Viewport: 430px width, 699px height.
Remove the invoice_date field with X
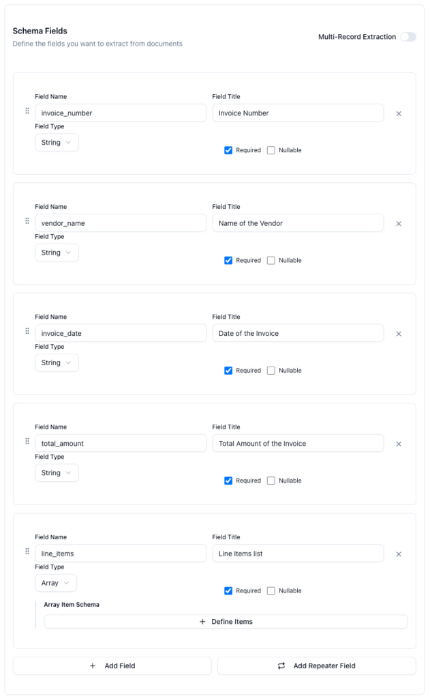(399, 334)
